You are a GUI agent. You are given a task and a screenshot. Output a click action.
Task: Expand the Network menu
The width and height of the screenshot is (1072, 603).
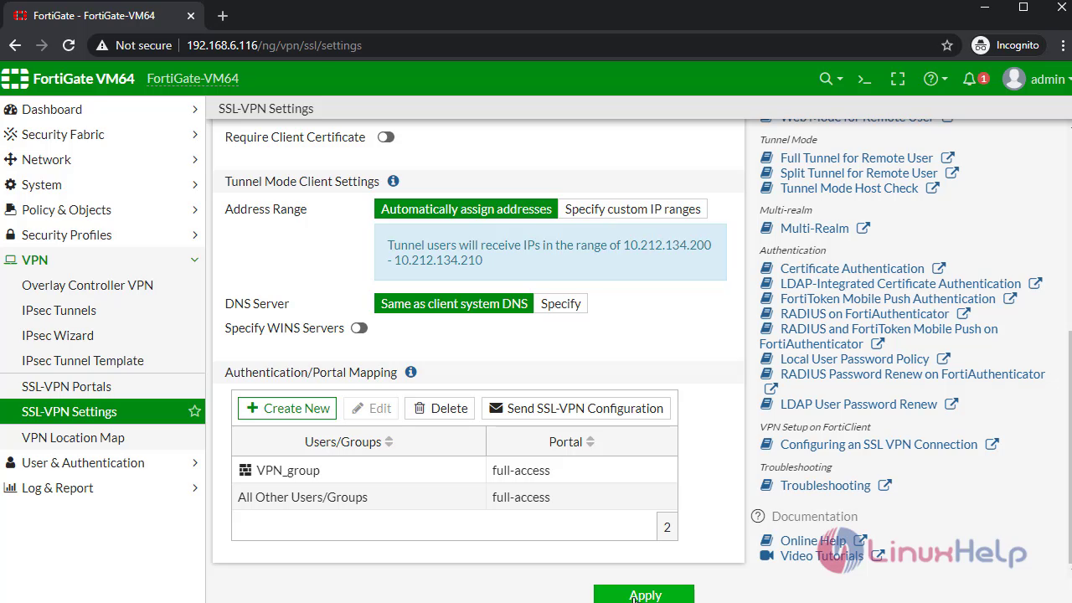point(194,159)
